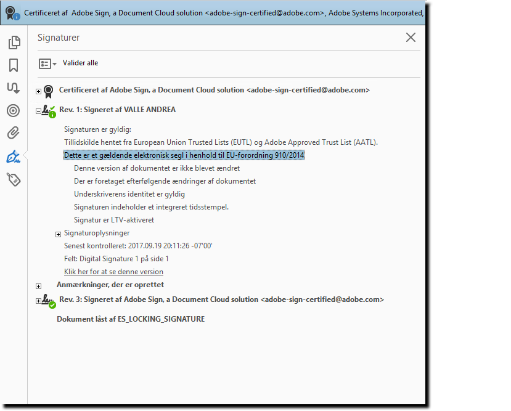This screenshot has height=411, width=511.
Task: Expand the Signaturoplysninger node
Action: 58,234
